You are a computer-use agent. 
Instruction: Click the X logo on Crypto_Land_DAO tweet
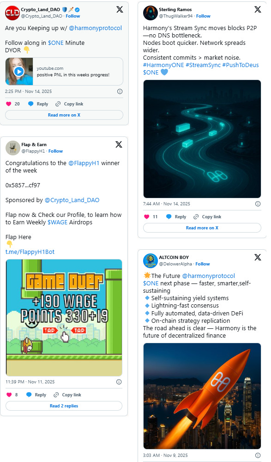120,9
